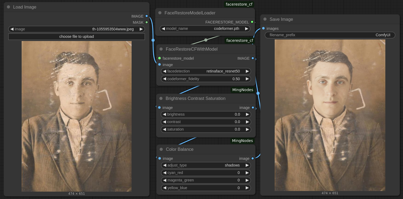Viewport: 403px width, 199px height.
Task: Click the Load Image MASK output port
Action: pyautogui.click(x=147, y=22)
